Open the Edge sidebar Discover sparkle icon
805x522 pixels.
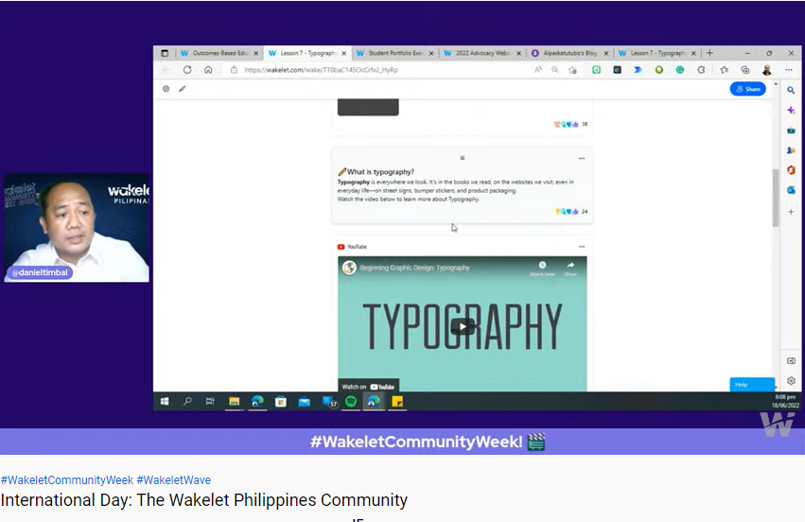(791, 110)
